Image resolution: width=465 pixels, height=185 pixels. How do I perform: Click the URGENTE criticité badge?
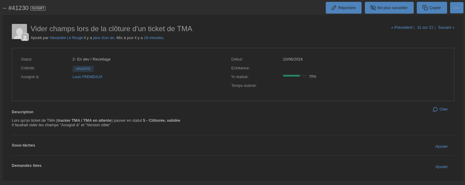click(83, 69)
